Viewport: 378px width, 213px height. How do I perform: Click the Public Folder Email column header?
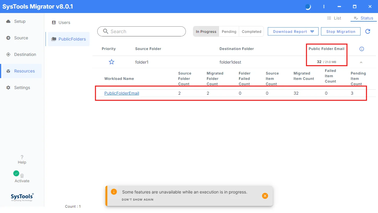pyautogui.click(x=327, y=49)
